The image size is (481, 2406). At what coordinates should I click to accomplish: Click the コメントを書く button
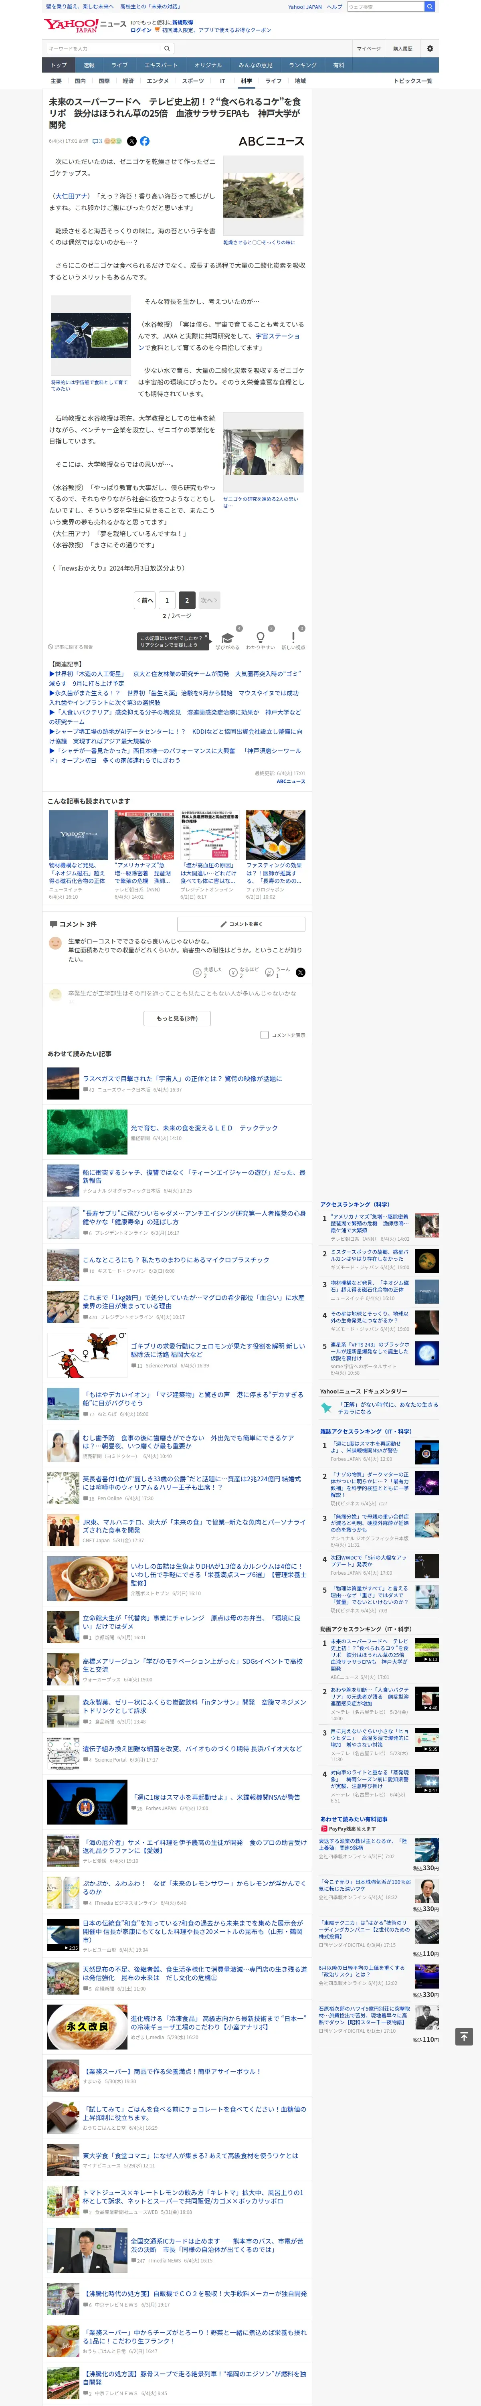[x=241, y=924]
